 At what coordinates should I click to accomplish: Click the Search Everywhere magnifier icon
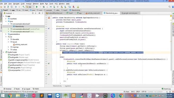(x=169, y=7)
